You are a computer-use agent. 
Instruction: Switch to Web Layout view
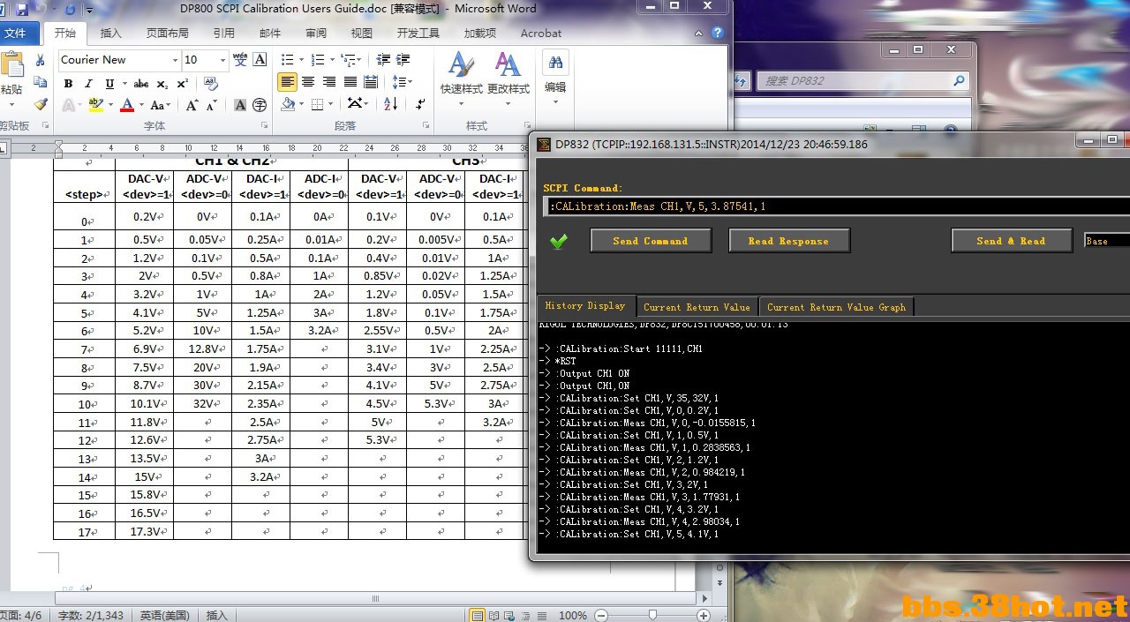[509, 615]
